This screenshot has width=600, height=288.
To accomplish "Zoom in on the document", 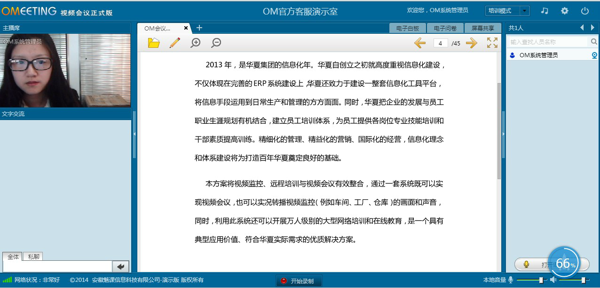I will (x=196, y=43).
